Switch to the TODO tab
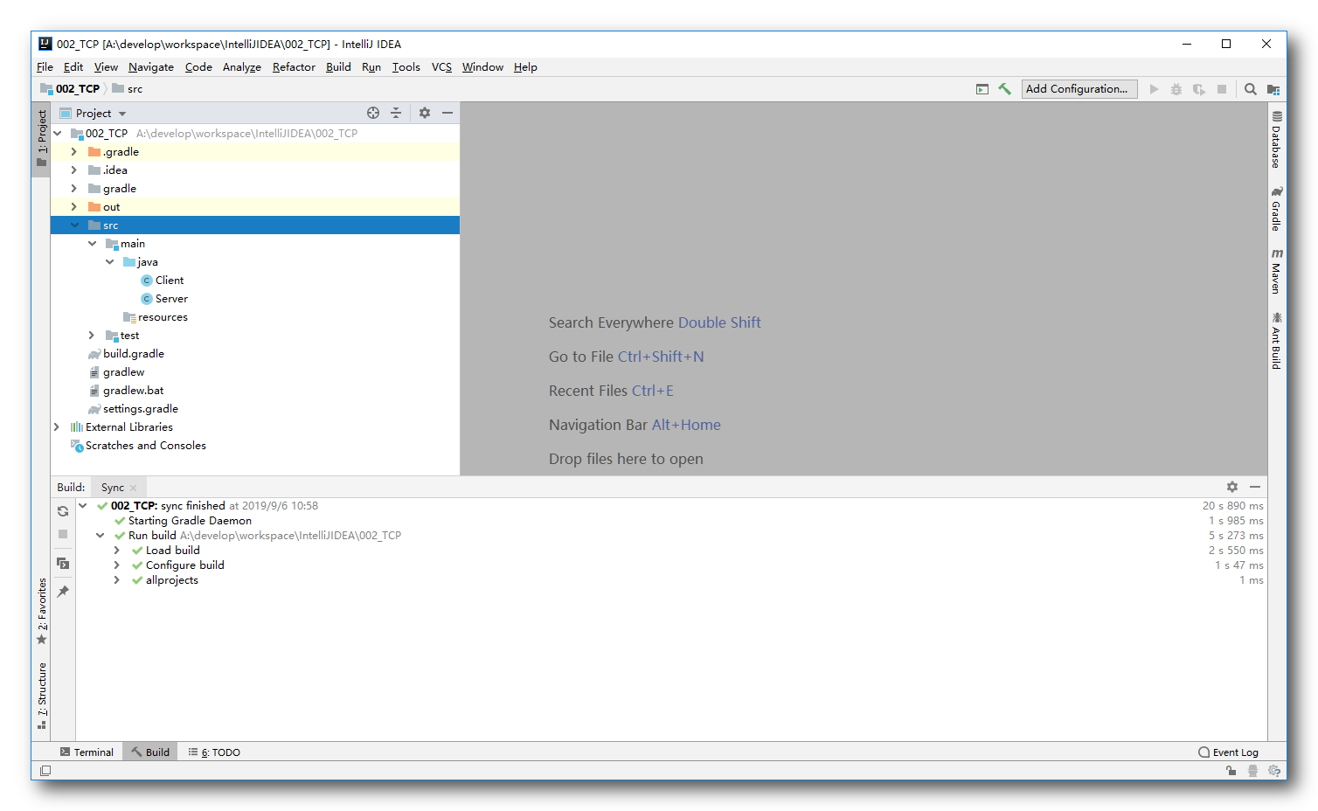 [x=215, y=752]
